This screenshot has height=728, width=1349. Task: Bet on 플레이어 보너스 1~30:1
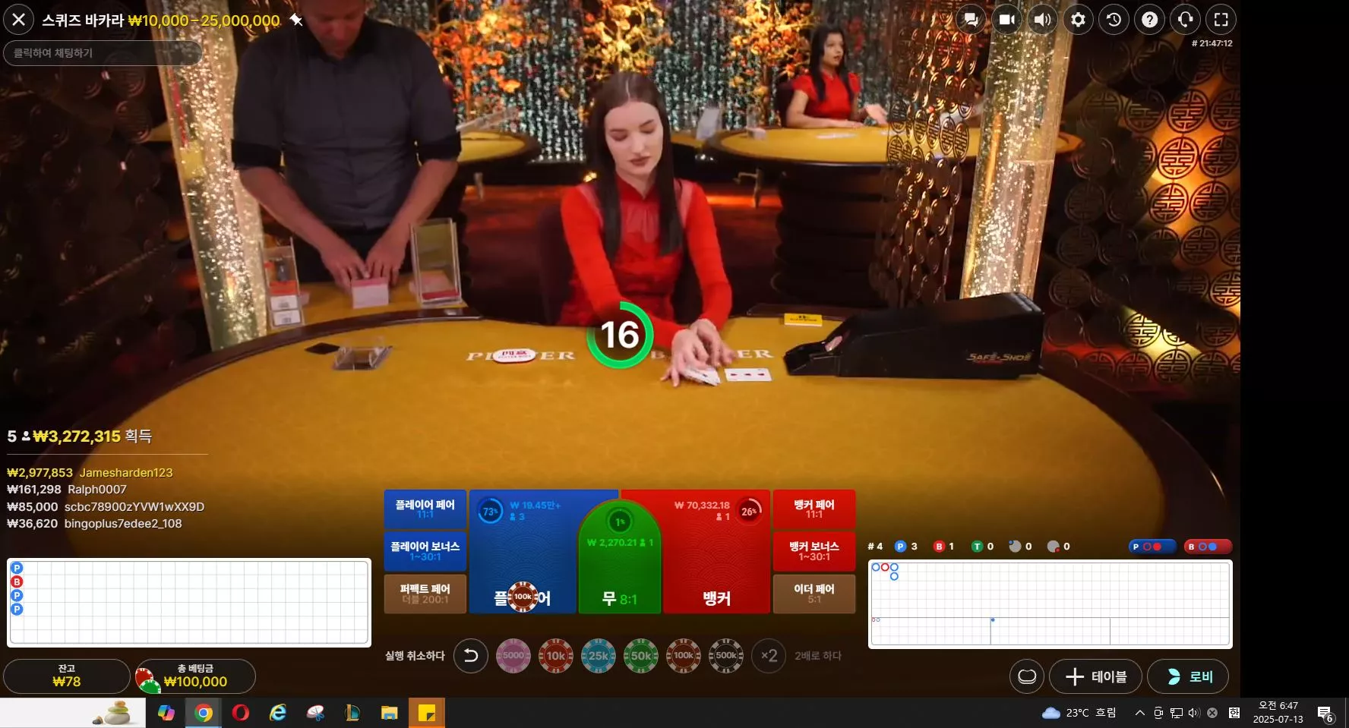tap(425, 551)
